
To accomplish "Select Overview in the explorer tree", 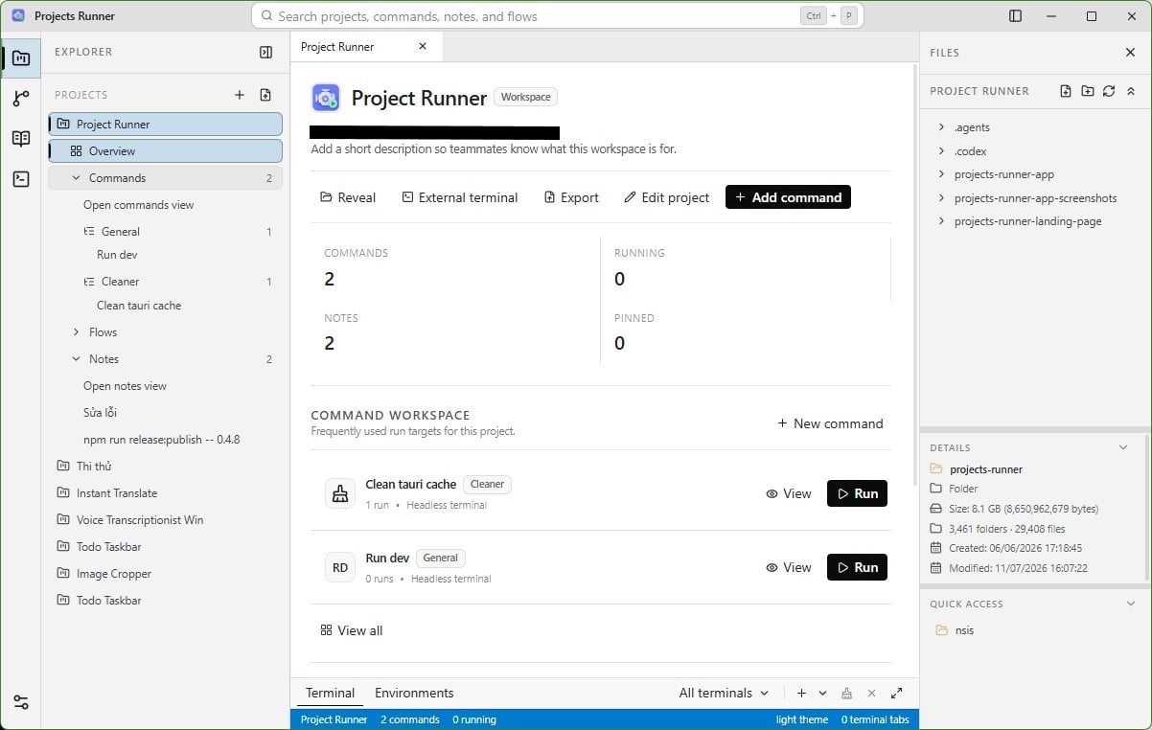I will [x=165, y=151].
